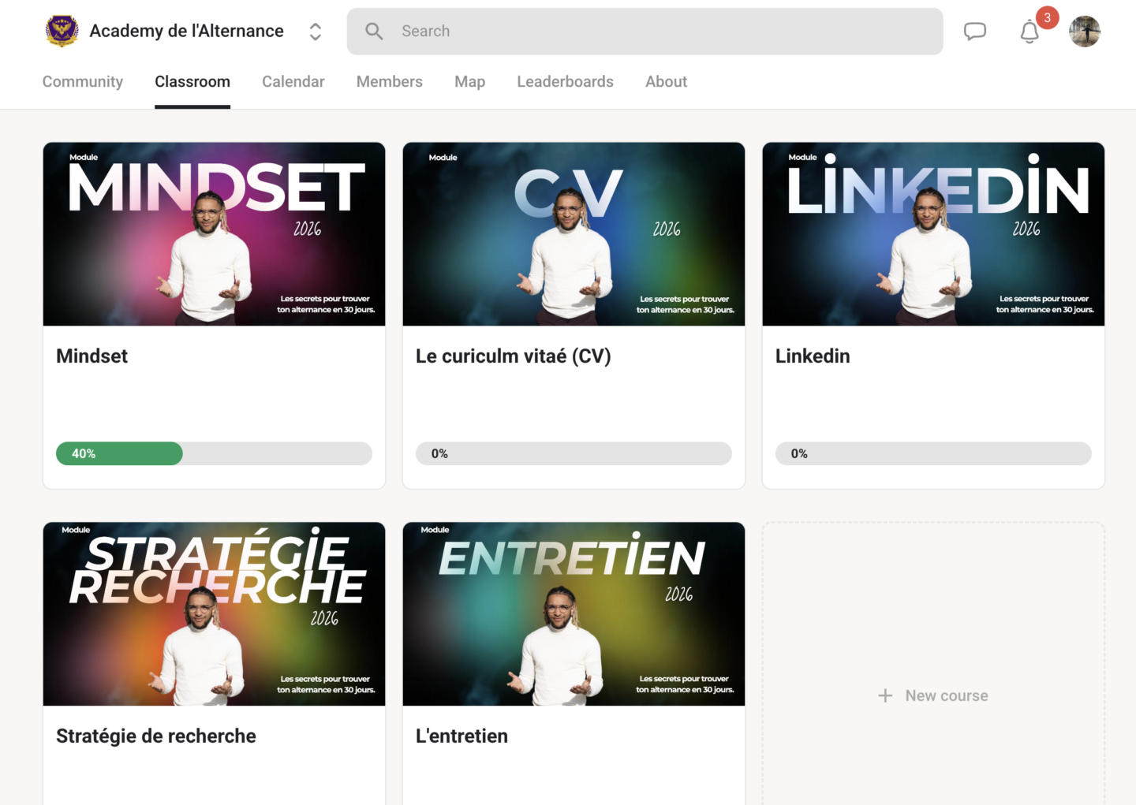Click the New course button

point(933,695)
